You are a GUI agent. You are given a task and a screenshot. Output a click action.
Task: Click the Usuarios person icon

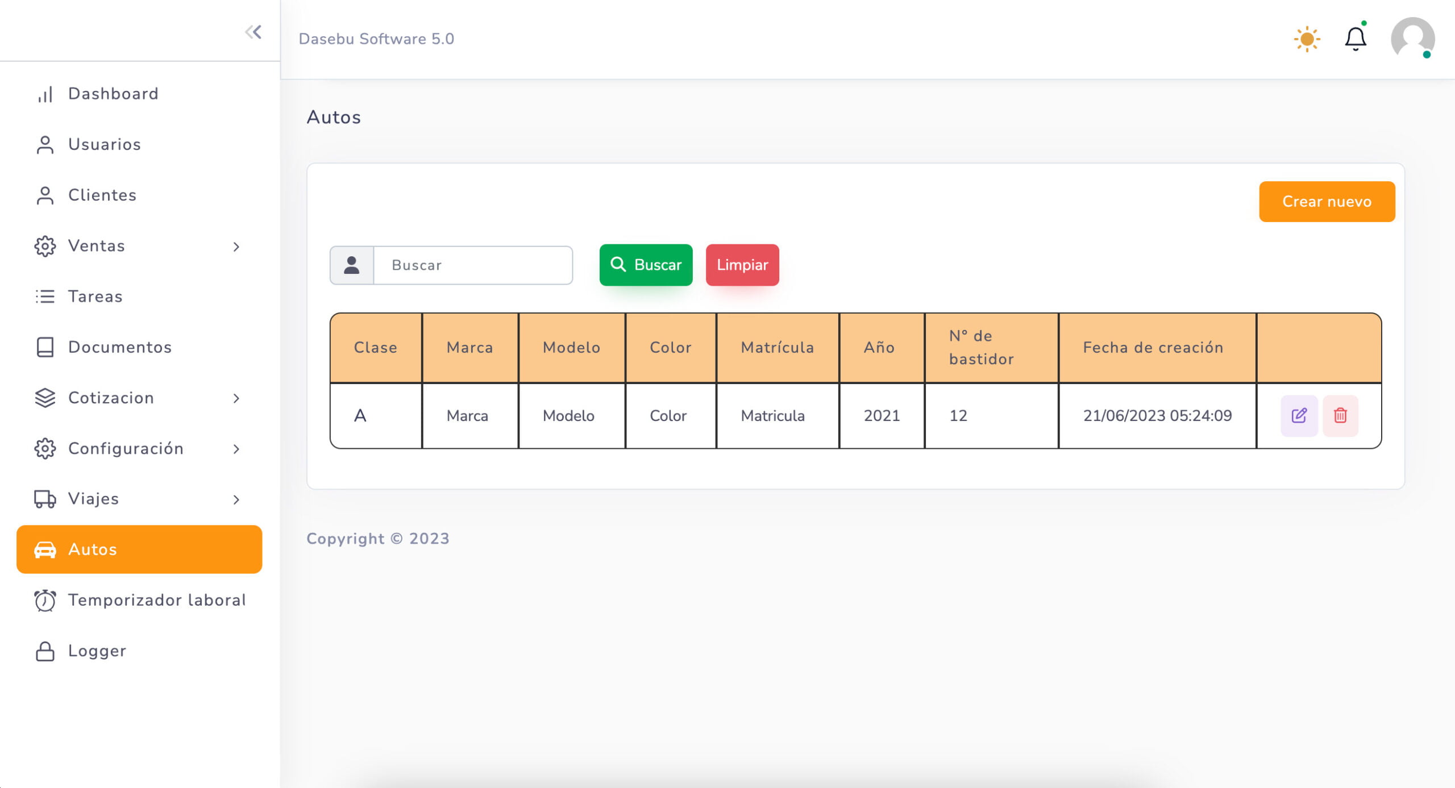pos(45,145)
